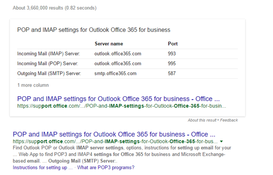The width and height of the screenshot is (273, 175).
Task: Select the smtp.office365.com server name
Action: pos(115,73)
